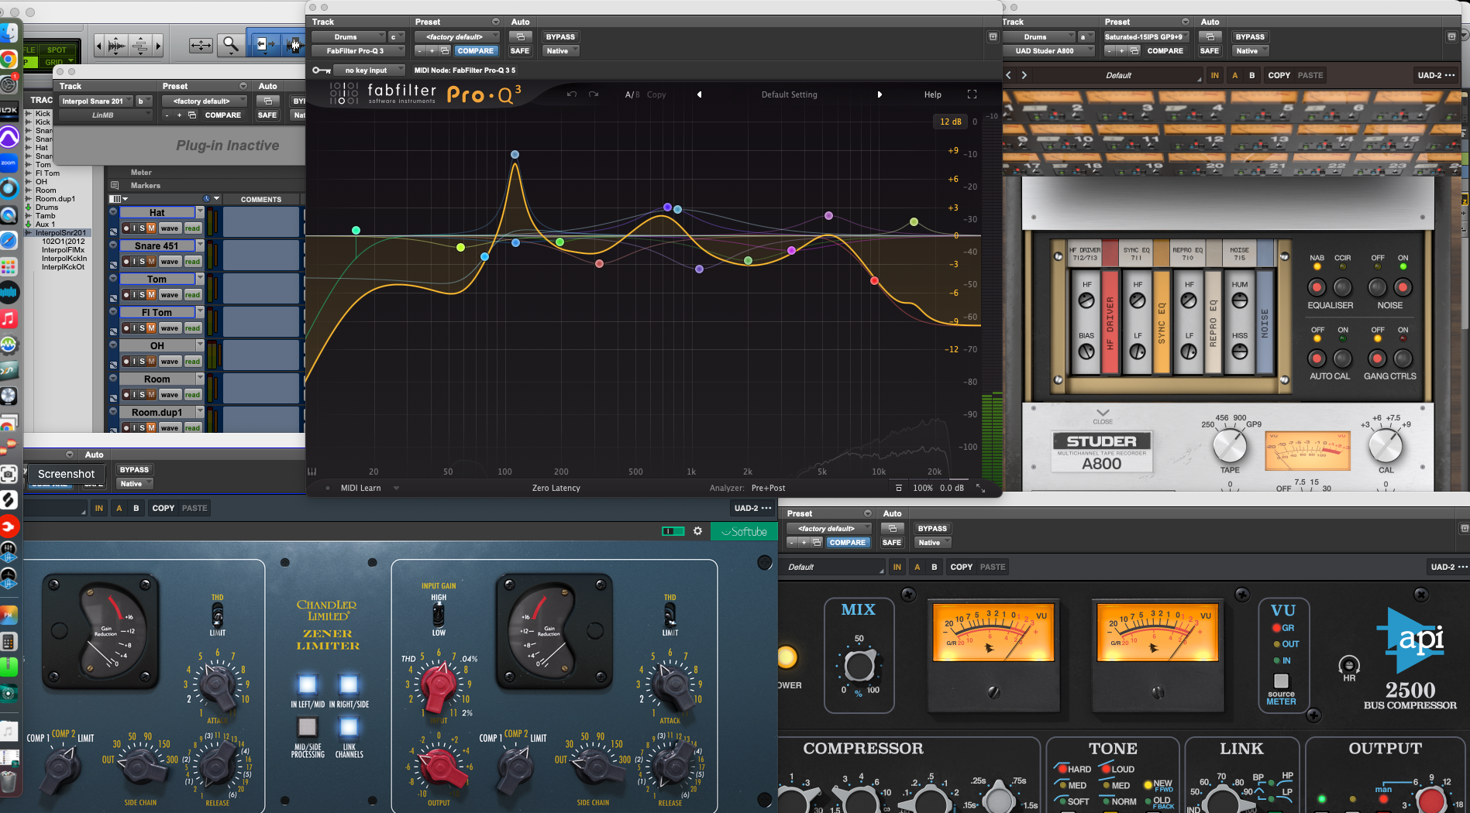Click the A/B switch in FabFilter Pro-Q 3
This screenshot has height=813, width=1470.
click(632, 94)
